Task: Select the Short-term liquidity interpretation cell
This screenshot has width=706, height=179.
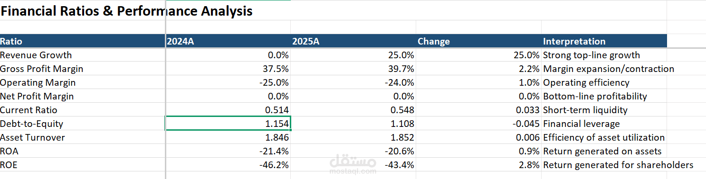Action: [604, 110]
